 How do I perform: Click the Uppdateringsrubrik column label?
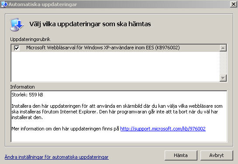pyautogui.click(x=30, y=39)
